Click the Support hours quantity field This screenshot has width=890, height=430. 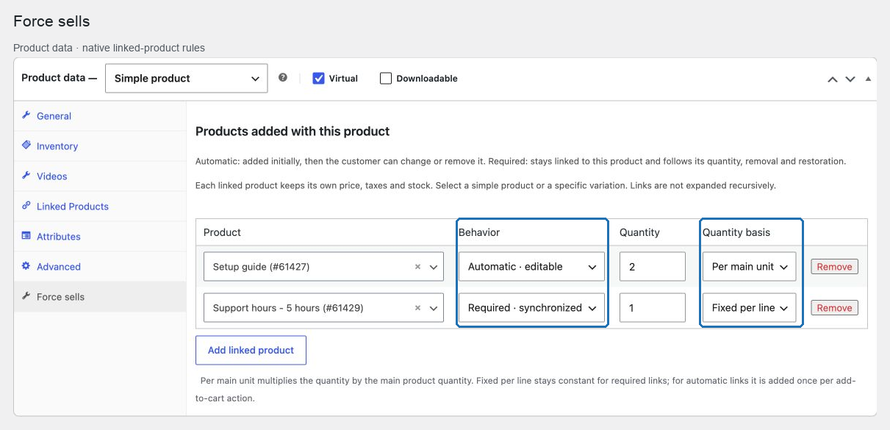tap(653, 308)
